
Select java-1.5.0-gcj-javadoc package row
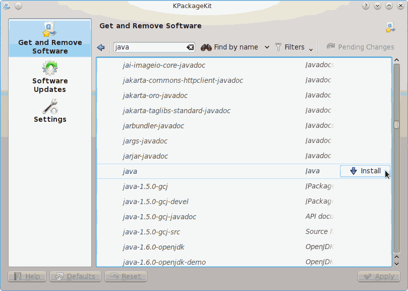pos(244,216)
